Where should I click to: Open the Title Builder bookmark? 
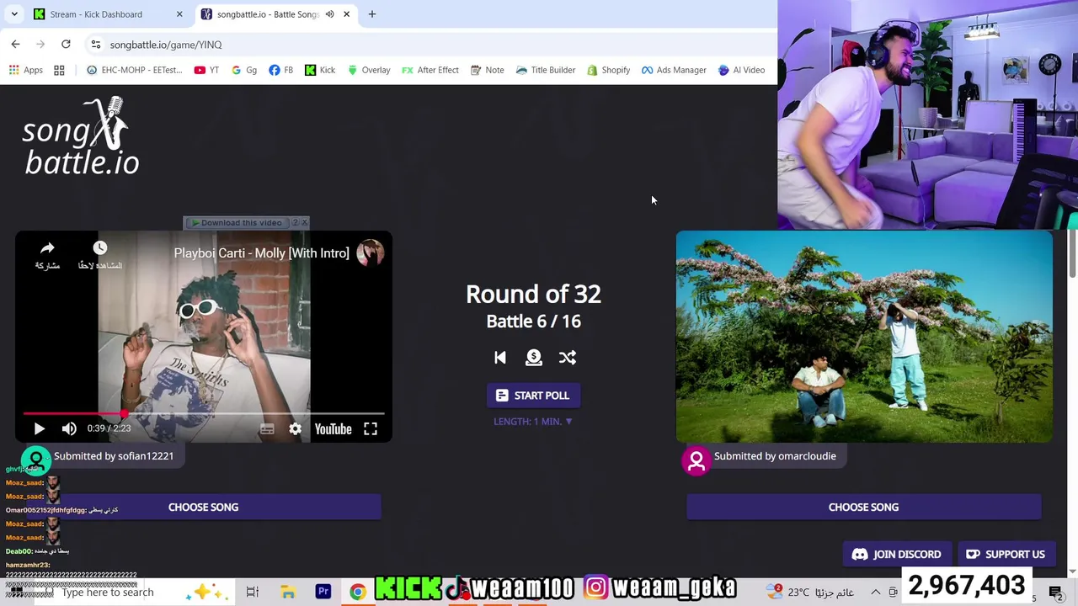click(x=545, y=70)
